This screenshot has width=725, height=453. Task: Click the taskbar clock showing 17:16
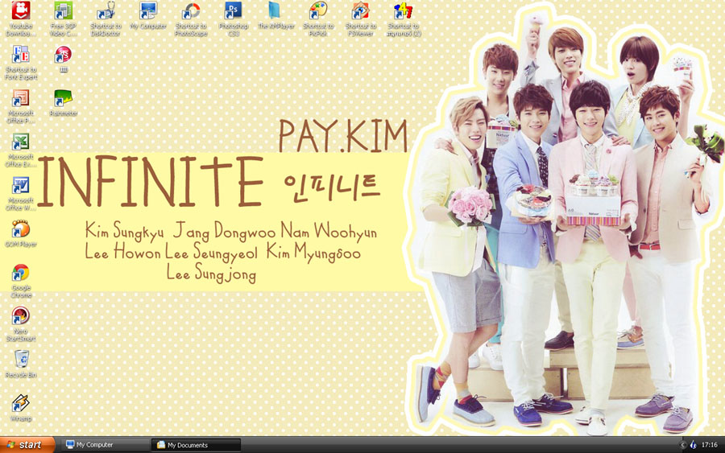(709, 445)
